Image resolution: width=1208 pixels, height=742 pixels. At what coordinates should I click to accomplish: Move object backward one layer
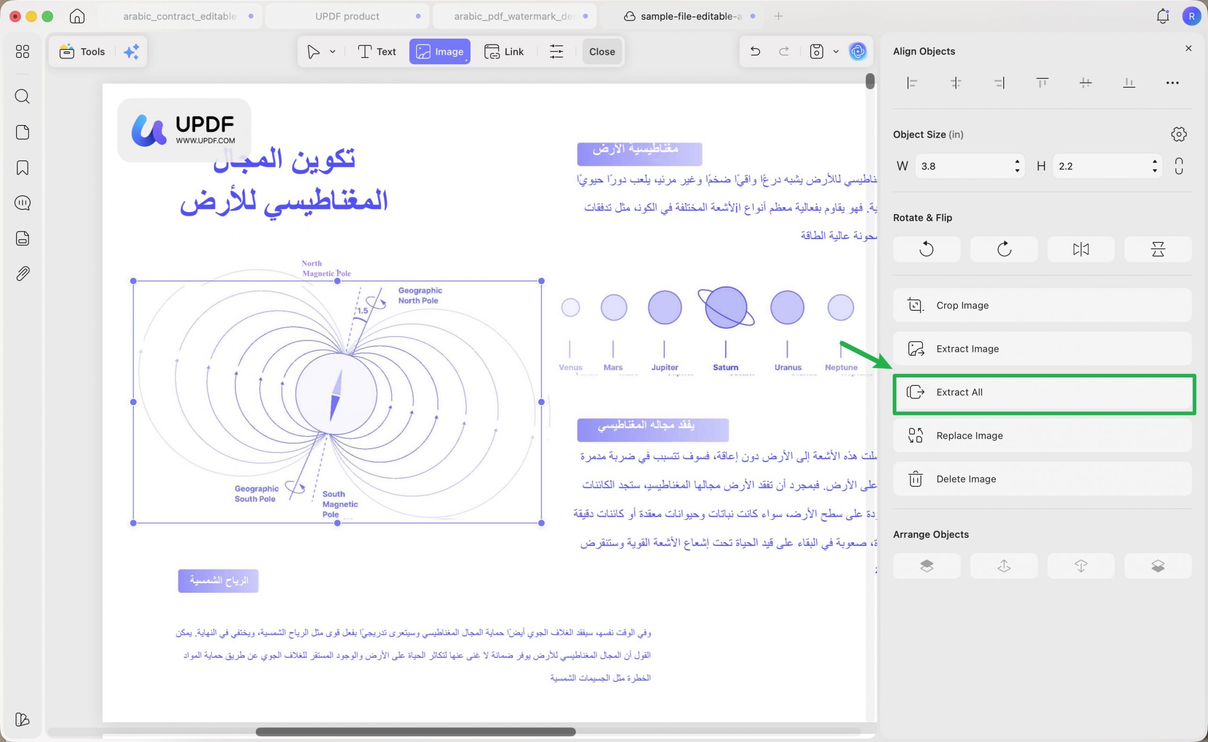click(x=1081, y=566)
